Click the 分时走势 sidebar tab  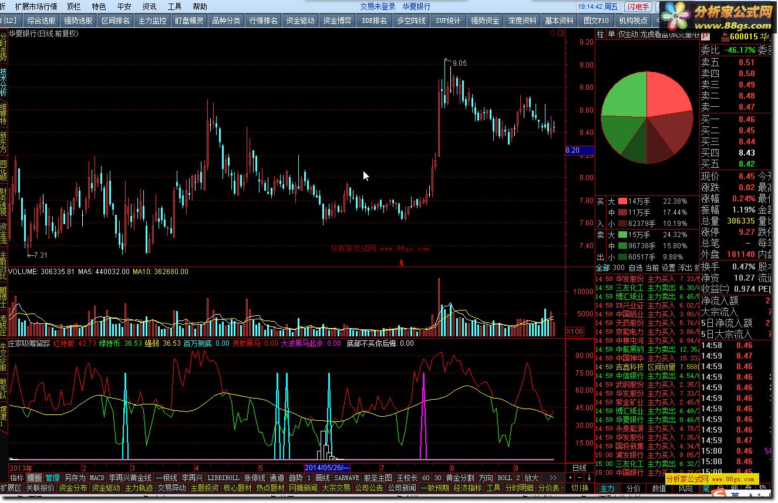click(x=4, y=47)
